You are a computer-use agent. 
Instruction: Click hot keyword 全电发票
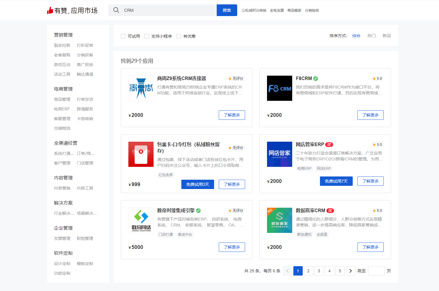pyautogui.click(x=277, y=11)
